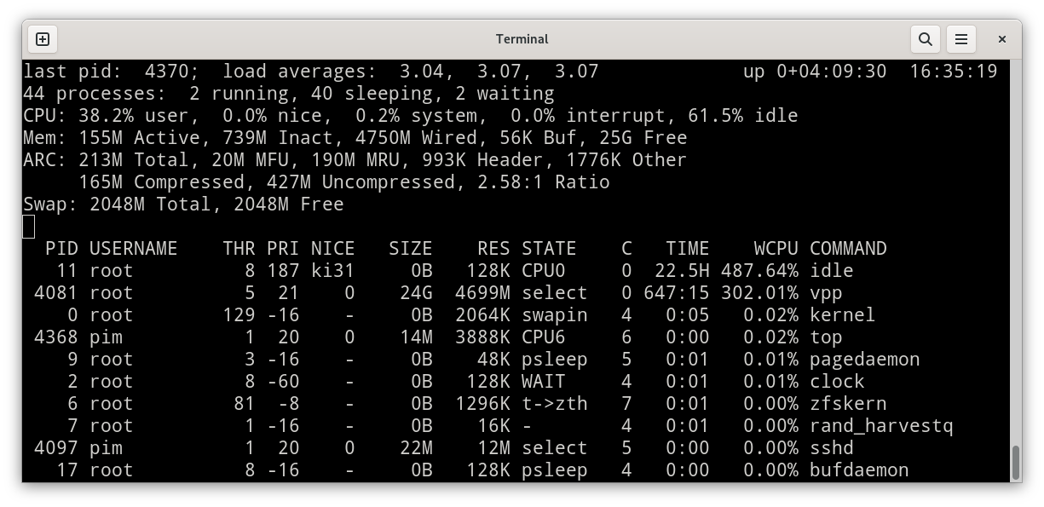The image size is (1044, 507).
Task: Click the COMMAND column header
Action: 848,249
